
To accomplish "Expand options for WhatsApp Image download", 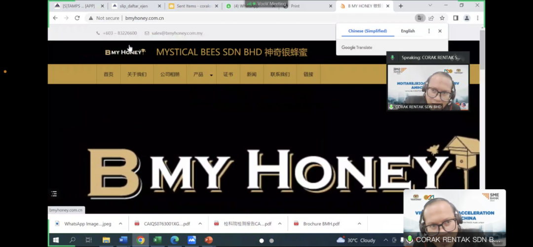I will pos(120,223).
